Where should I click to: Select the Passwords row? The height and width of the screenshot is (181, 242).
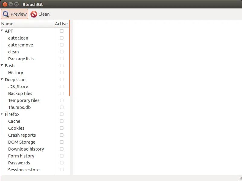[19, 163]
